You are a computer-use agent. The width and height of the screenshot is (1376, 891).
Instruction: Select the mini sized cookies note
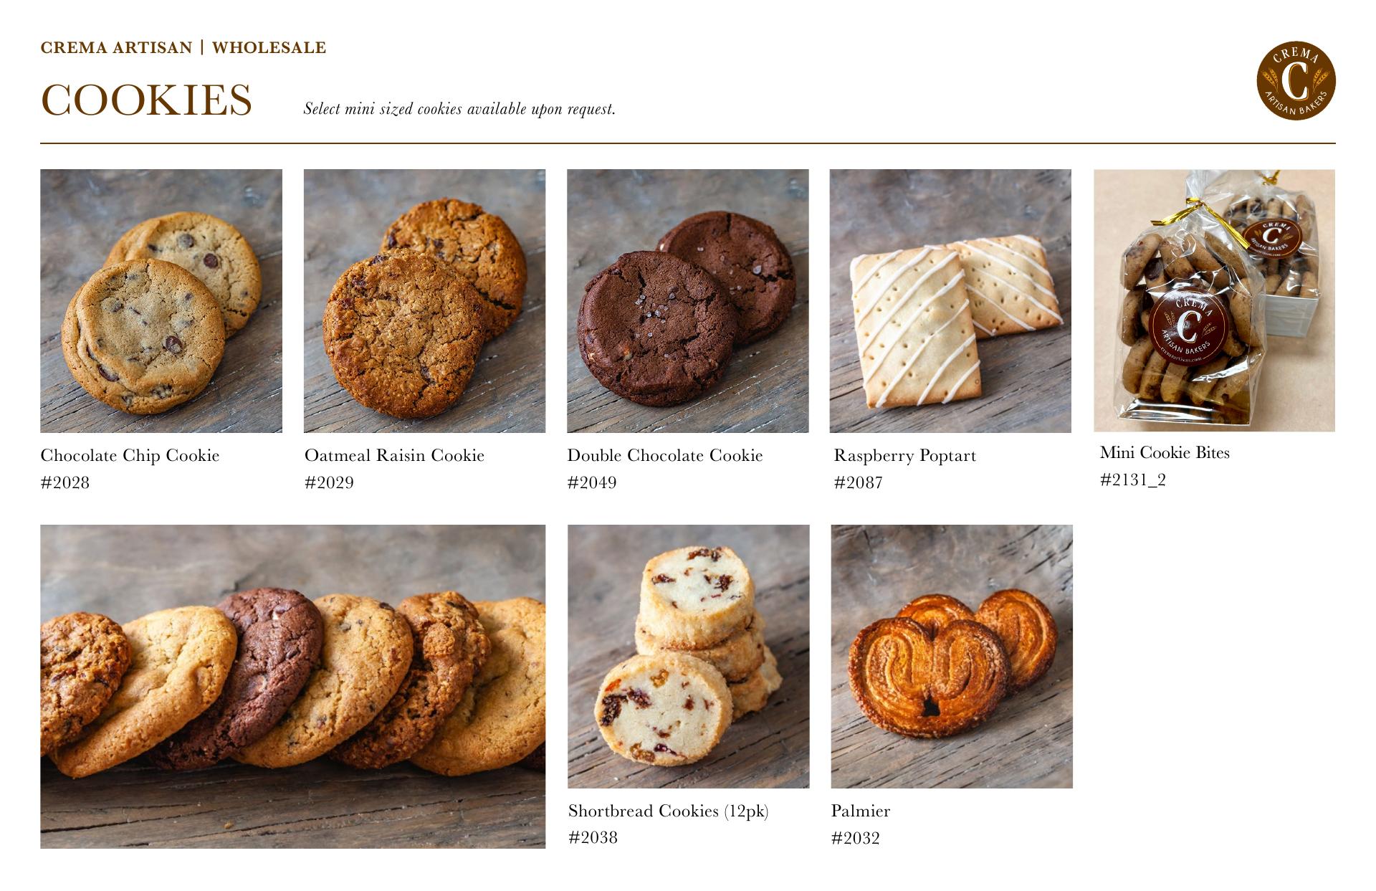(x=459, y=109)
